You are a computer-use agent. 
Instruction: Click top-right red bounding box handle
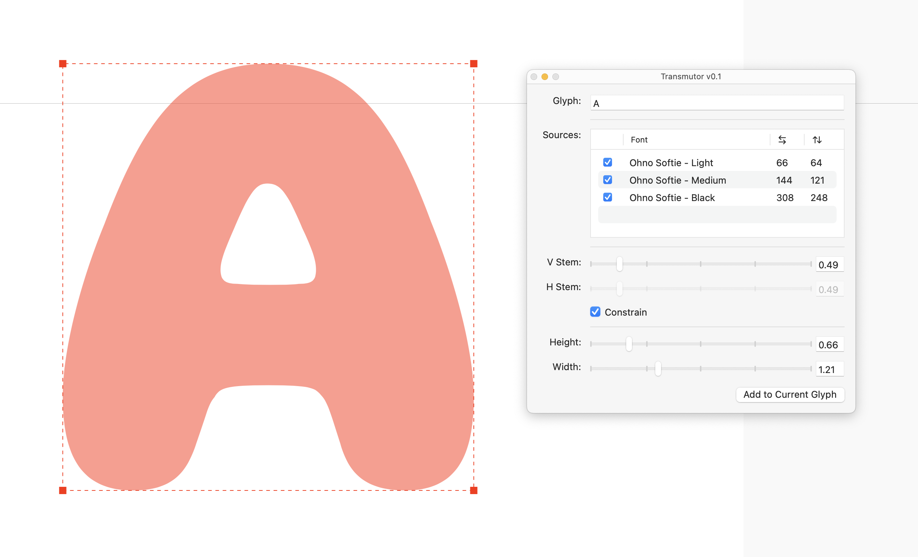[474, 64]
